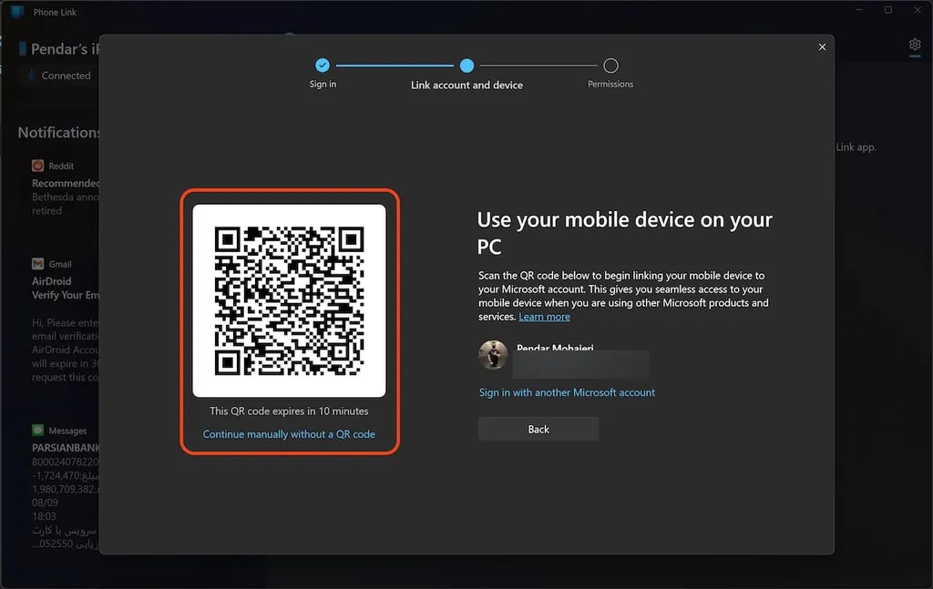Click Pendar Mohajeri's profile avatar
Image resolution: width=933 pixels, height=589 pixels.
pos(493,355)
